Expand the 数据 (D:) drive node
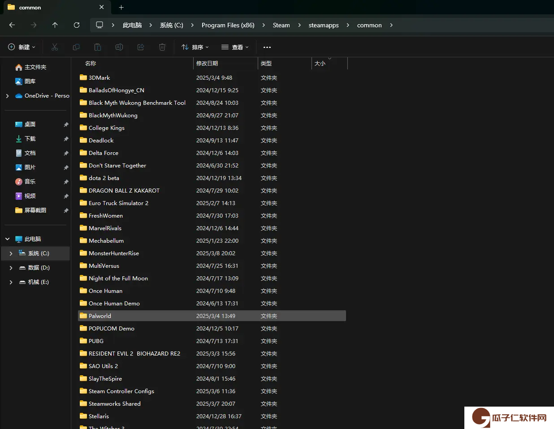This screenshot has height=429, width=554. tap(11, 268)
